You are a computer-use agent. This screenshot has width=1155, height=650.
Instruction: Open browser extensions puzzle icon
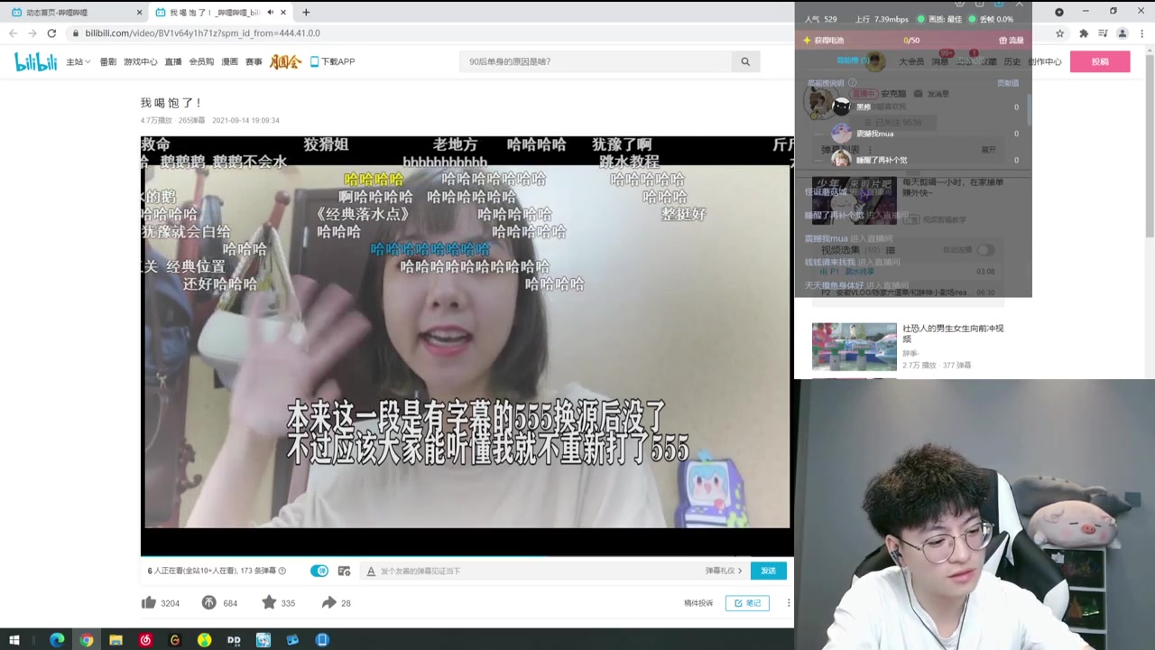coord(1084,33)
